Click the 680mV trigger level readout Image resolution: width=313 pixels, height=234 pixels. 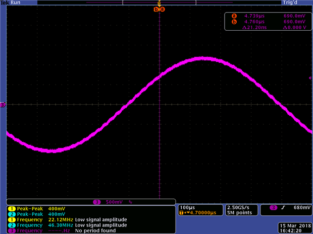(302, 208)
